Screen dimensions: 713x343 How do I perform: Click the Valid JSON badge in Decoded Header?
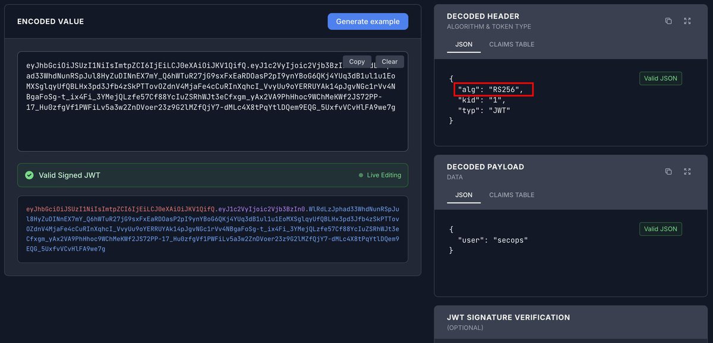tap(660, 78)
